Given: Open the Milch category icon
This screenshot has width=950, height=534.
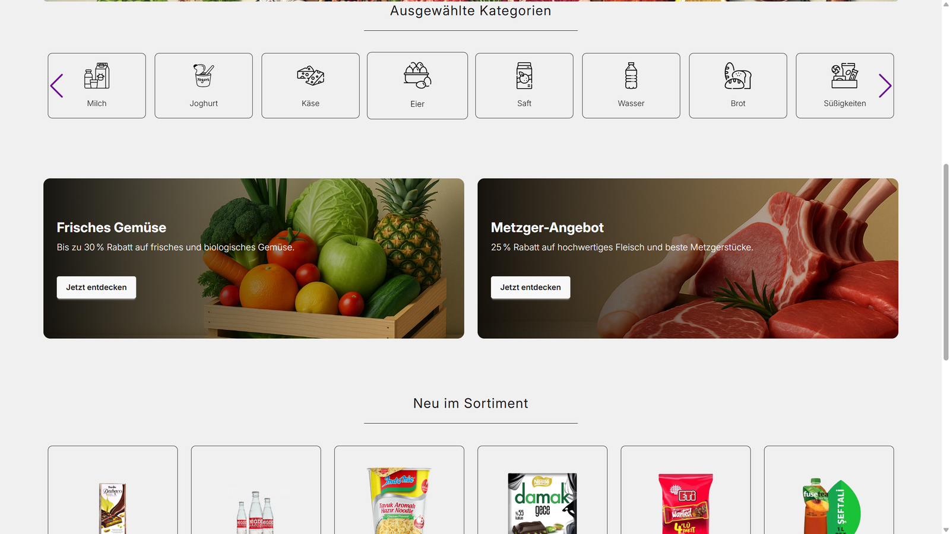Looking at the screenshot, I should pos(97,76).
